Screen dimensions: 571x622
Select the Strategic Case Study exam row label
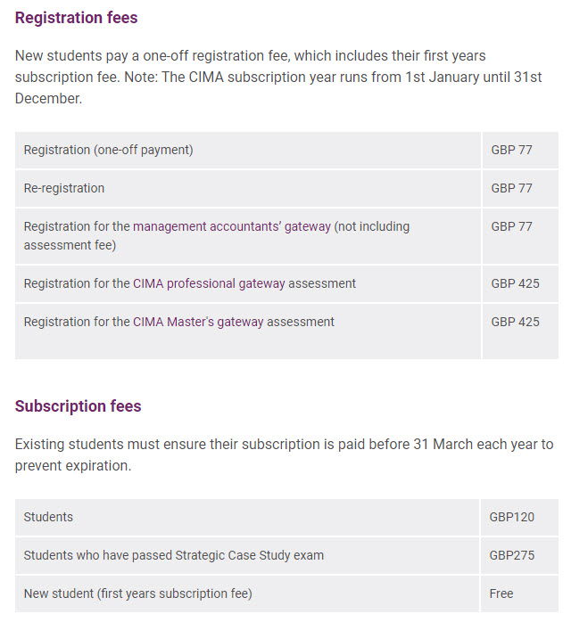click(174, 555)
